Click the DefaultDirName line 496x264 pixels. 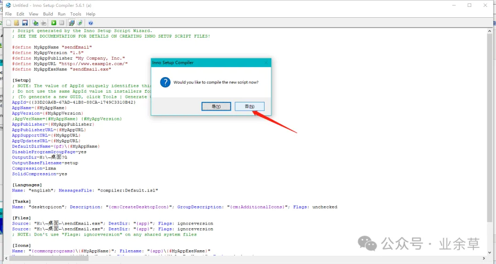click(x=56, y=146)
